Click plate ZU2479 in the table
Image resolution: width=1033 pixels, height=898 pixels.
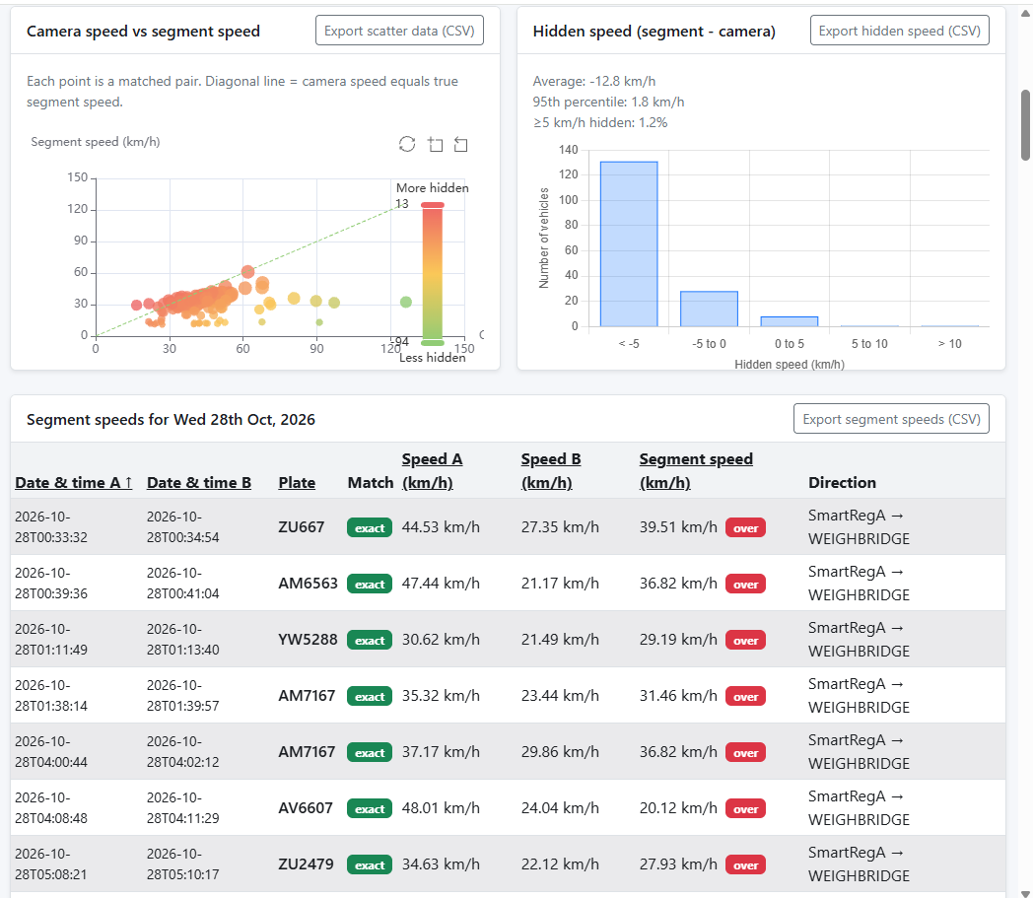306,863
